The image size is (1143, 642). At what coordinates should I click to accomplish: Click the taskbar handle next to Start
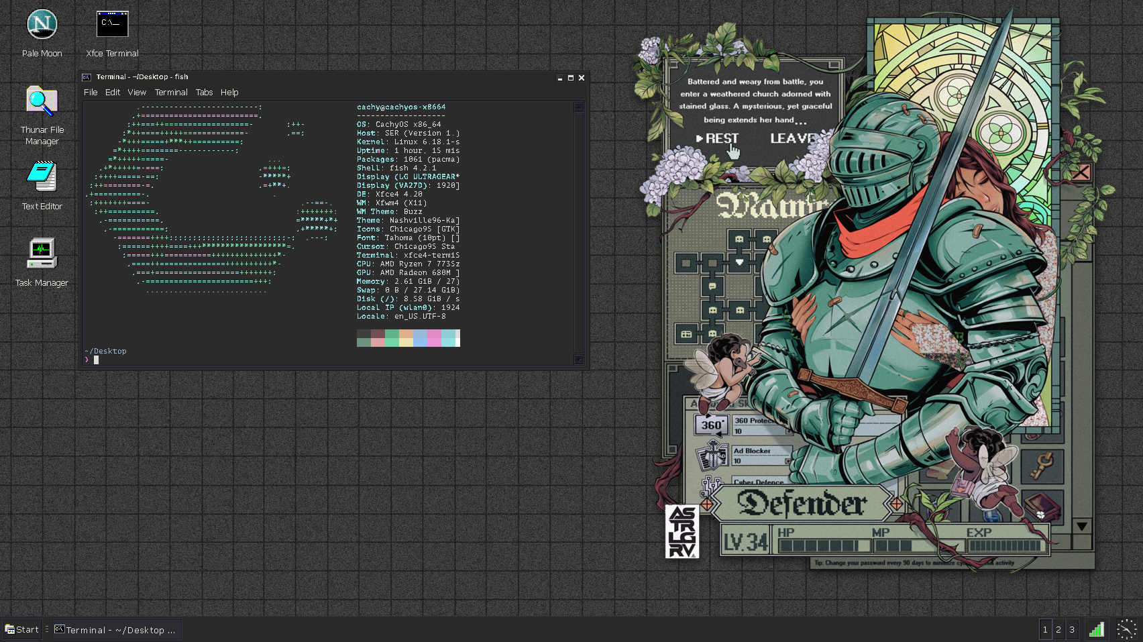(47, 629)
